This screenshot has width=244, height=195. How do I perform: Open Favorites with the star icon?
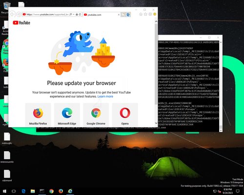[145, 14]
